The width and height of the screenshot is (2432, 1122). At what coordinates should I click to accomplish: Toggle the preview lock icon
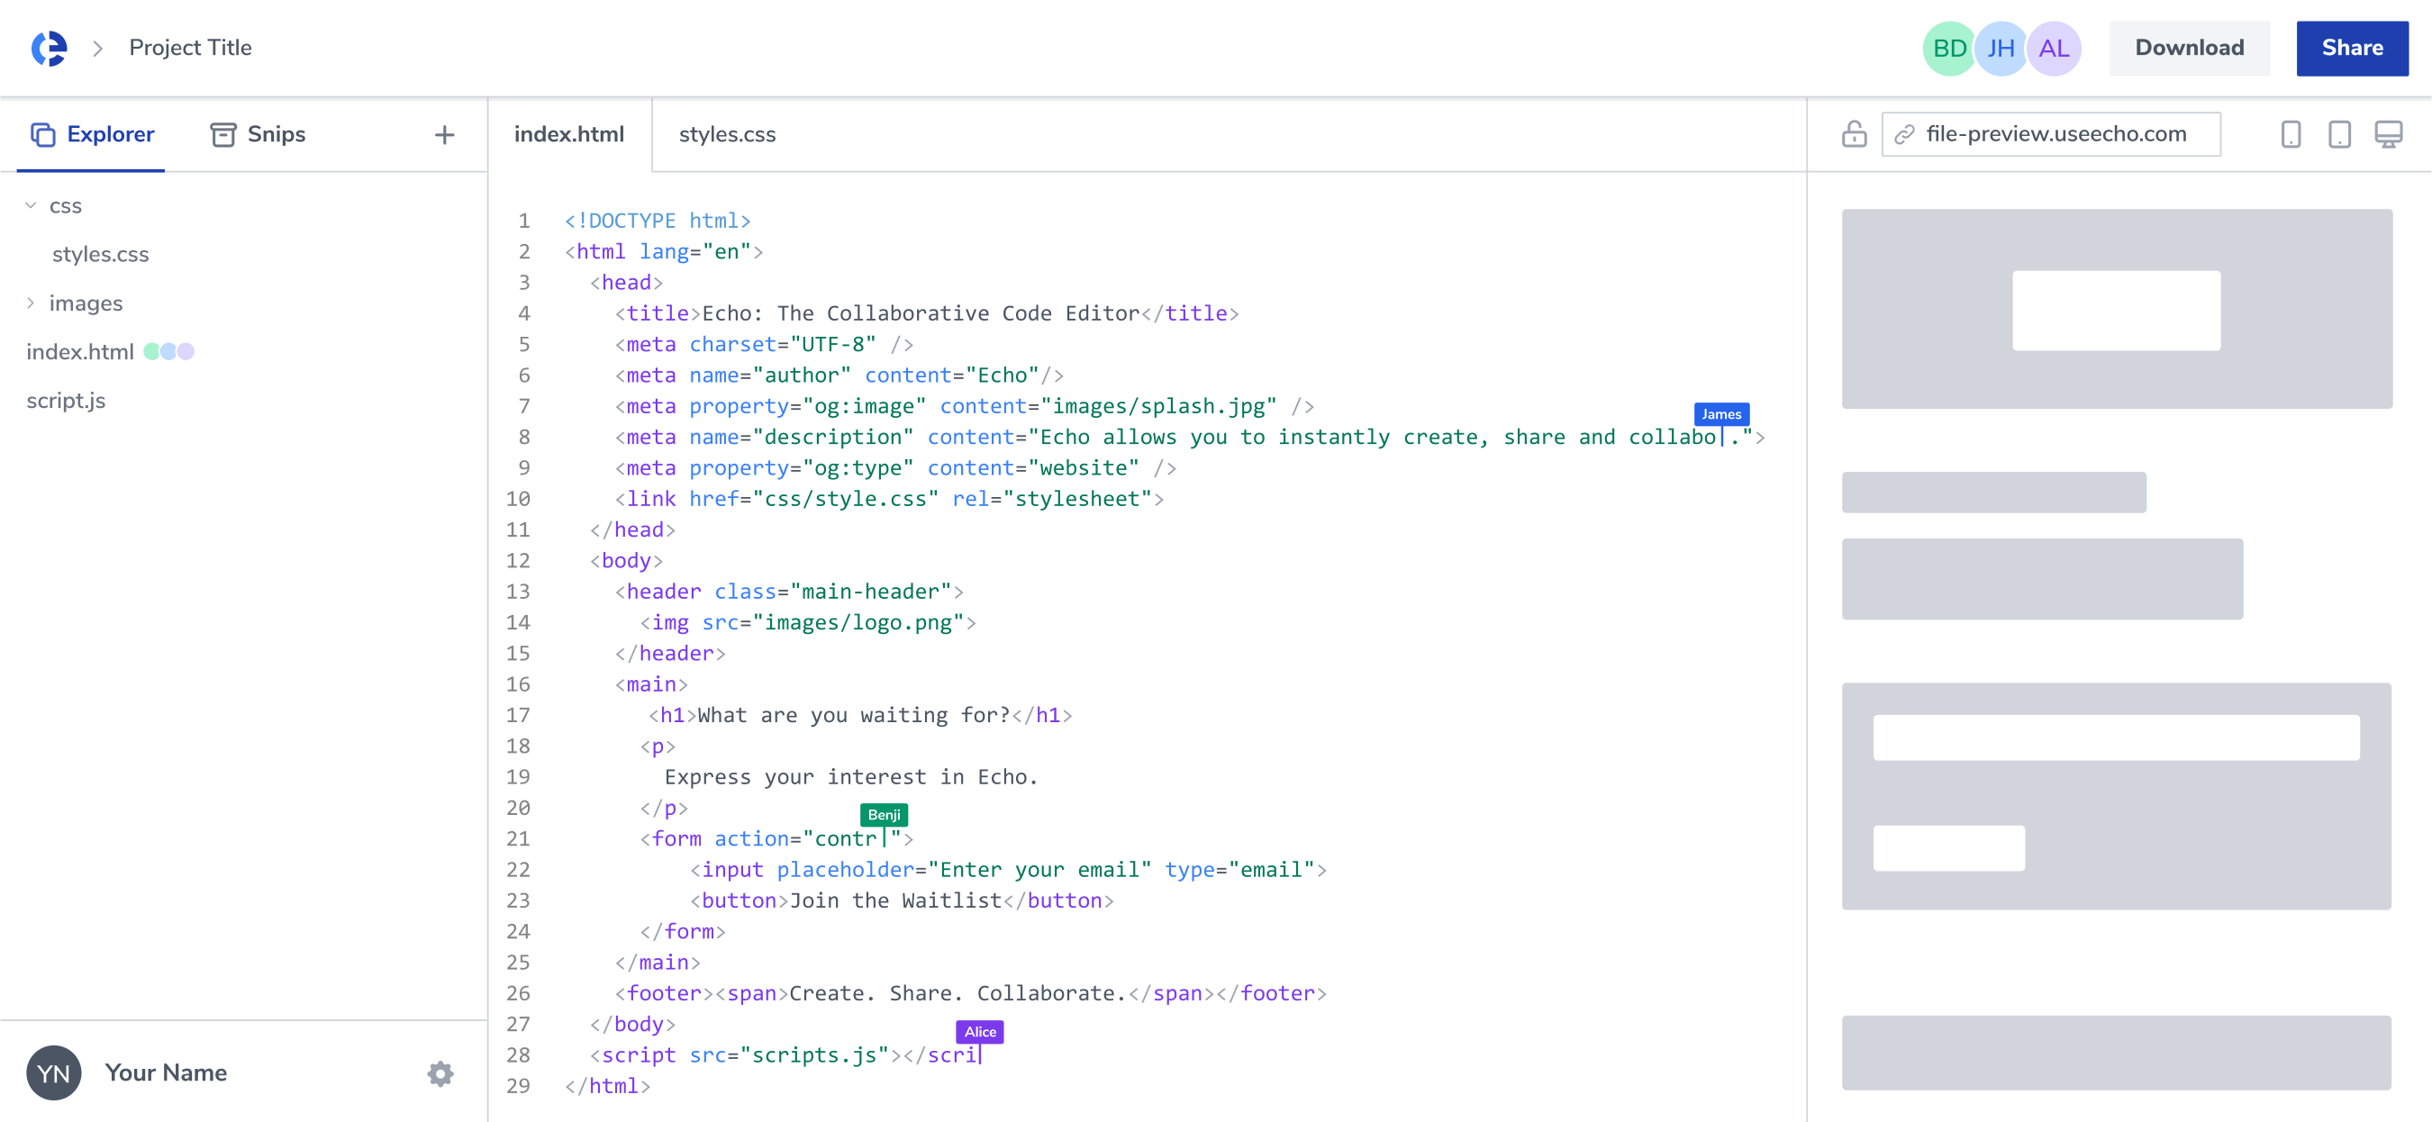(x=1853, y=134)
